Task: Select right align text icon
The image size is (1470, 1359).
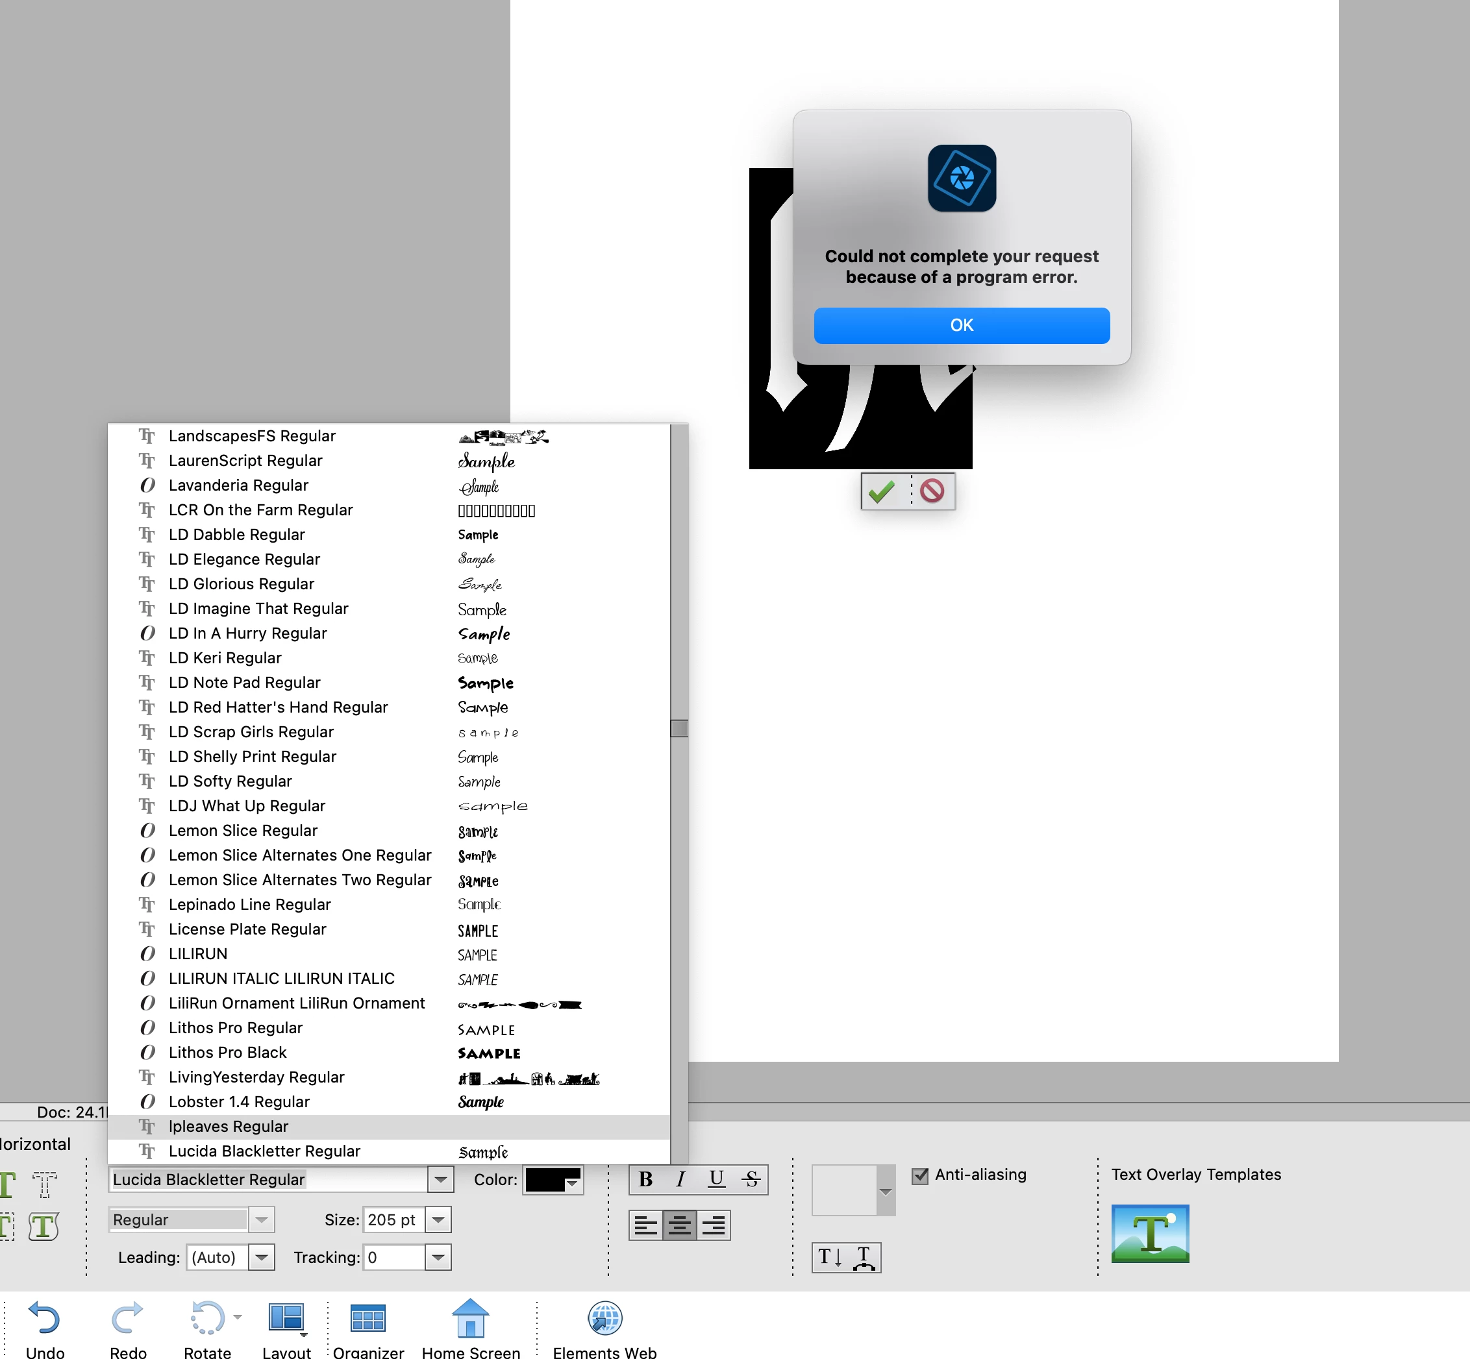Action: pos(713,1225)
